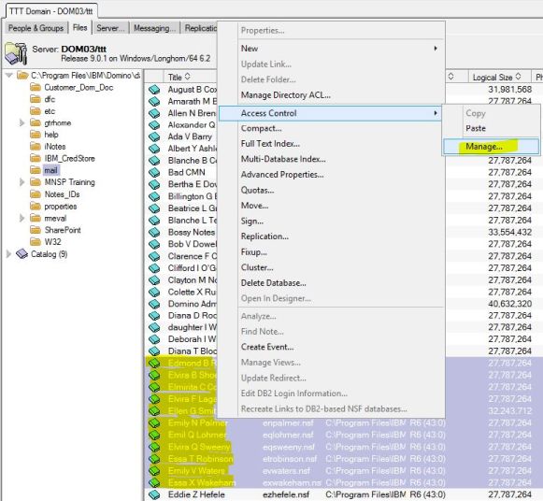Select the Customer_Dom_Doc folder icon
543x501 pixels.
[x=36, y=87]
